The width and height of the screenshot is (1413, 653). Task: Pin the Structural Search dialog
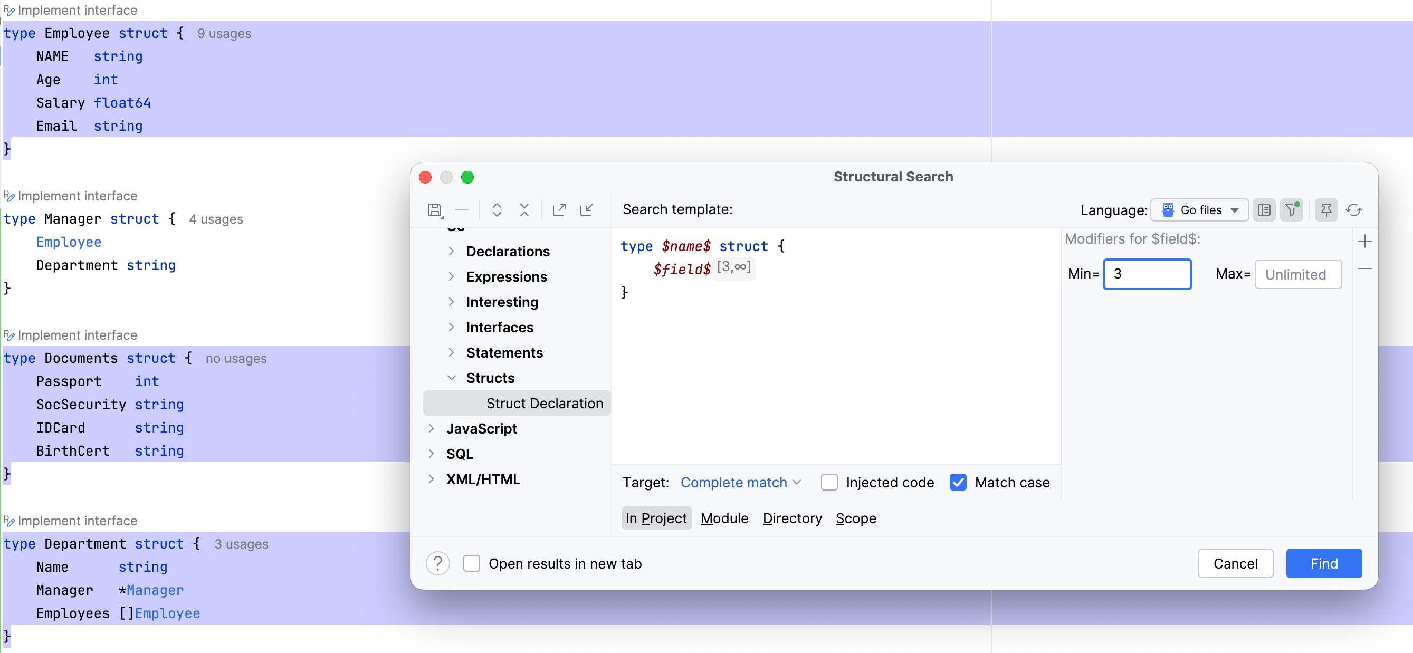pyautogui.click(x=1326, y=210)
